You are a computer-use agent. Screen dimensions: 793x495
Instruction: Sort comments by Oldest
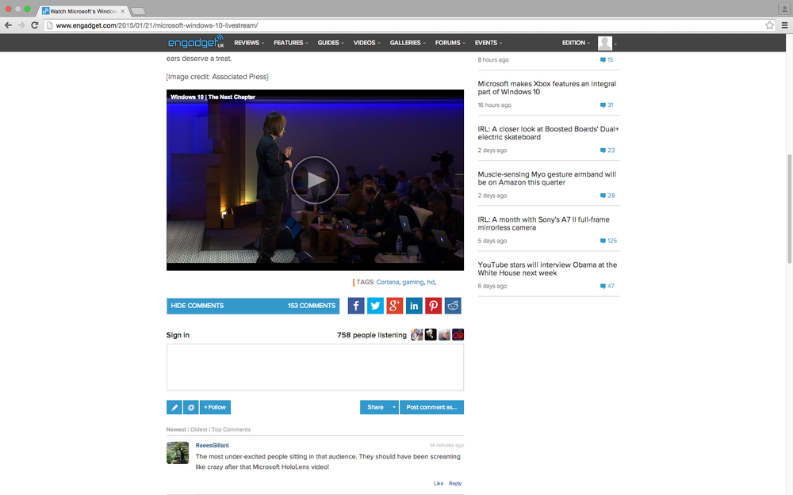[199, 429]
